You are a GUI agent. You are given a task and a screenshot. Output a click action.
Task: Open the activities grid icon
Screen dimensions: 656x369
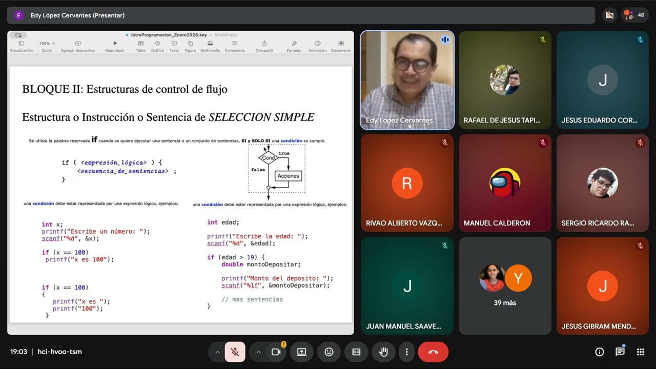pos(640,352)
